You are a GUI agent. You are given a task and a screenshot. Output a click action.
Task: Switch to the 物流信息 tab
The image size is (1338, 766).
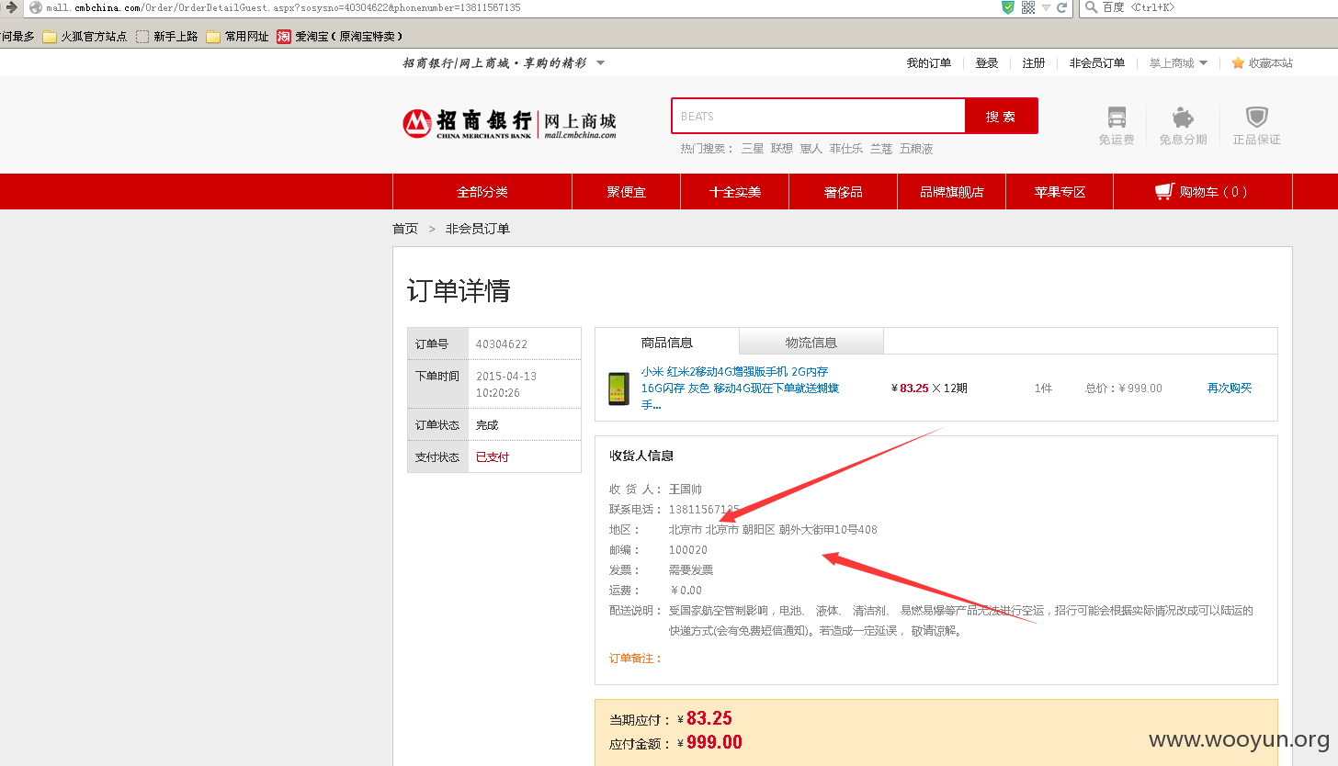tap(811, 343)
